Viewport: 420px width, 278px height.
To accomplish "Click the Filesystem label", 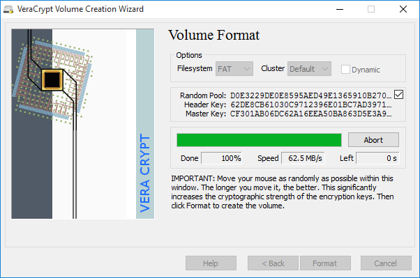I will coord(195,68).
